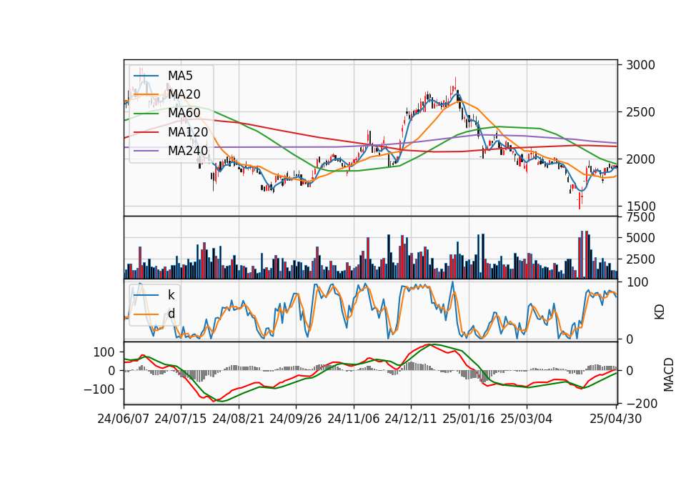This screenshot has width=686, height=493.
Task: Click the 24/09/26 date axis label
Action: pyautogui.click(x=295, y=419)
